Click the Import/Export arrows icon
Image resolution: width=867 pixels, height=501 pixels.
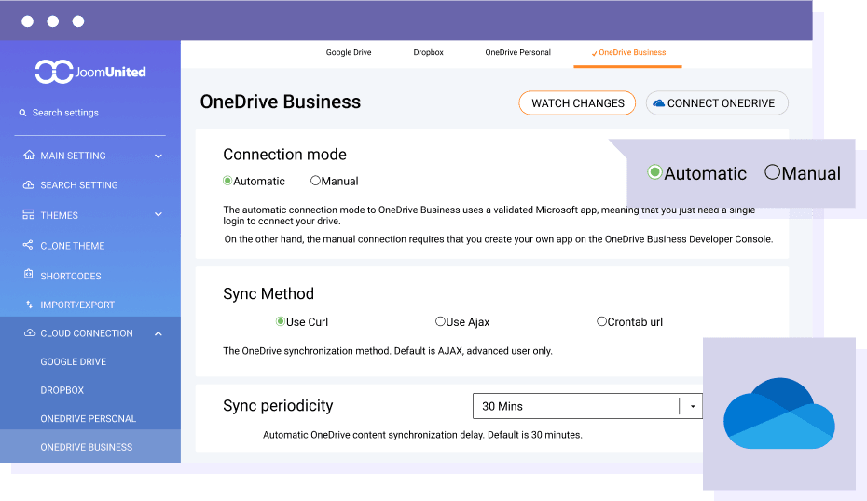coord(28,305)
